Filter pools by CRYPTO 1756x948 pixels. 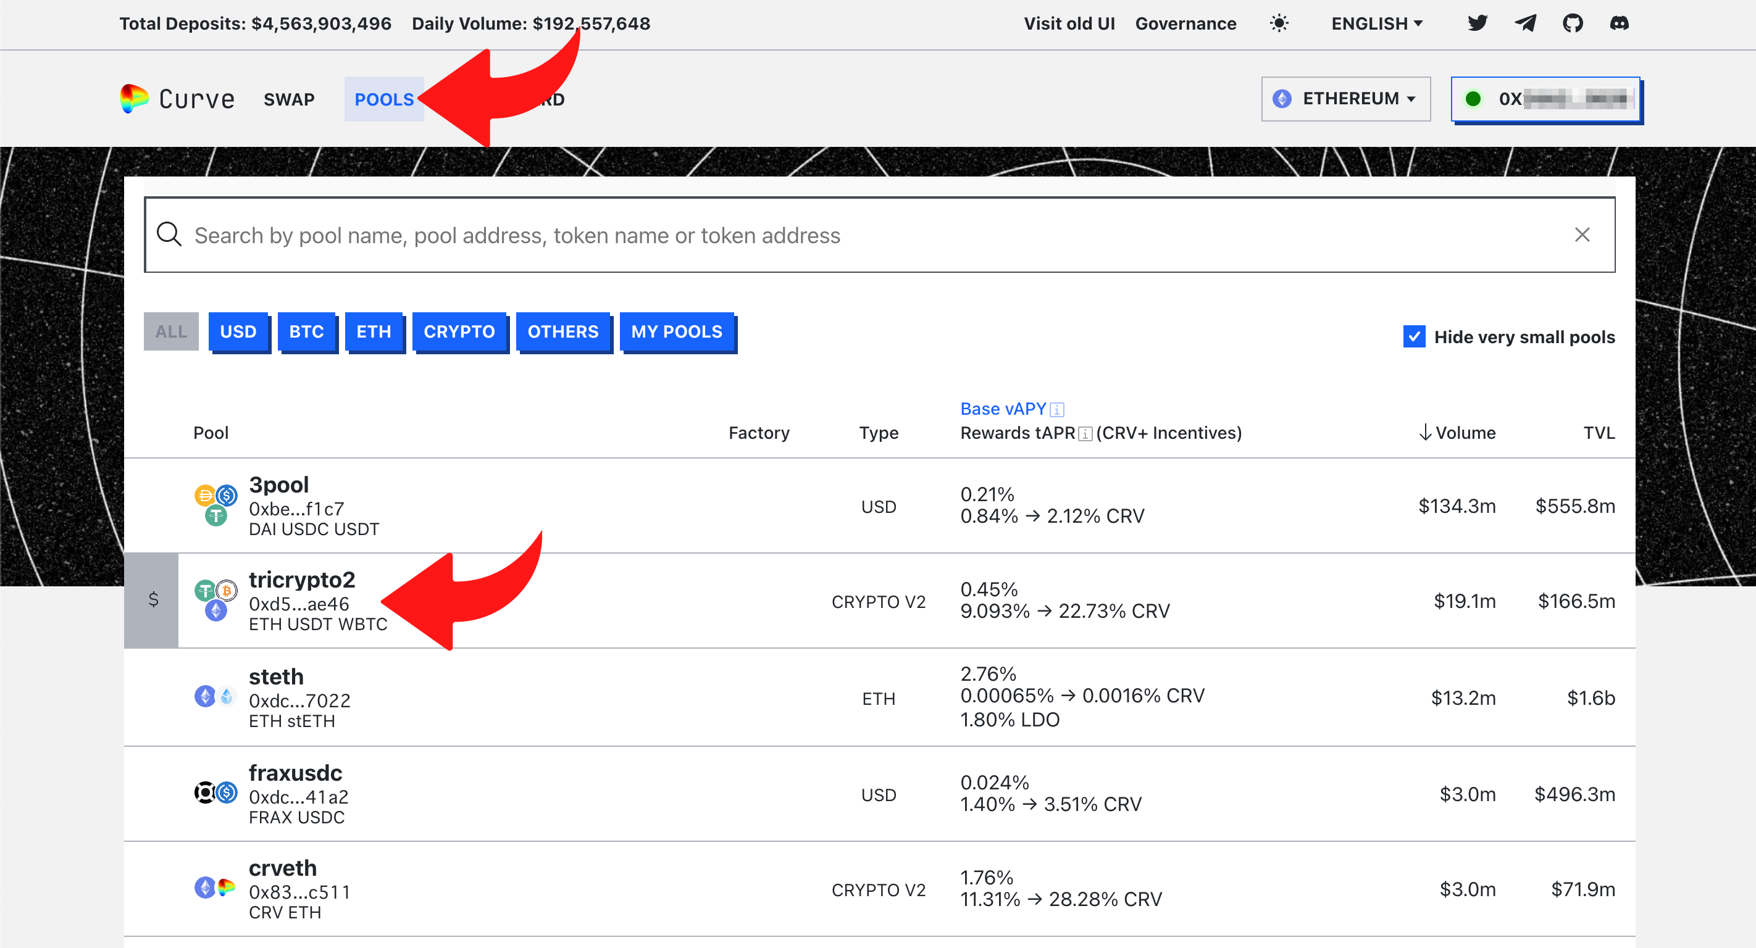[x=459, y=332]
